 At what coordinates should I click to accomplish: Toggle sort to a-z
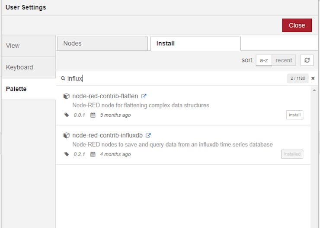264,60
